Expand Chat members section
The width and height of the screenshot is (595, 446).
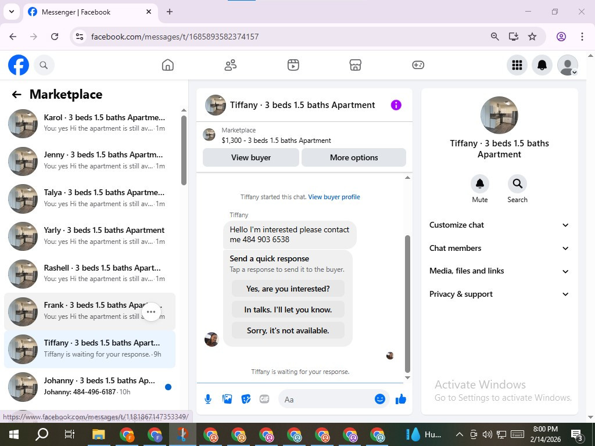(499, 249)
